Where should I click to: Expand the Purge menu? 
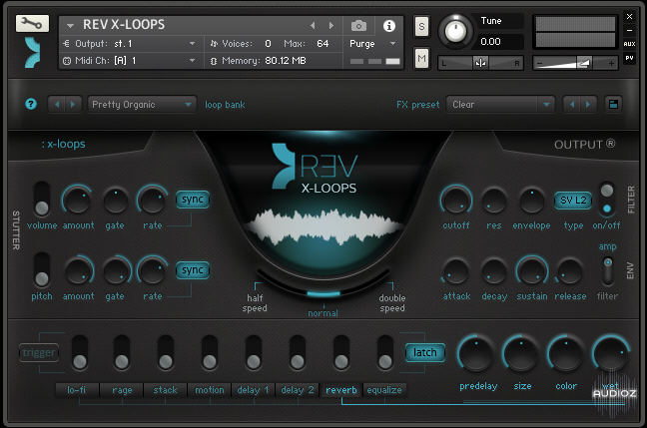372,44
